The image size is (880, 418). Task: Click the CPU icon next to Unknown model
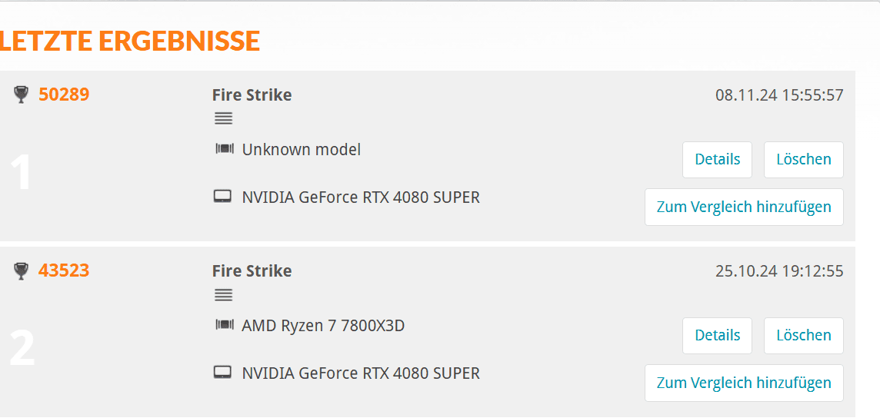pos(224,149)
